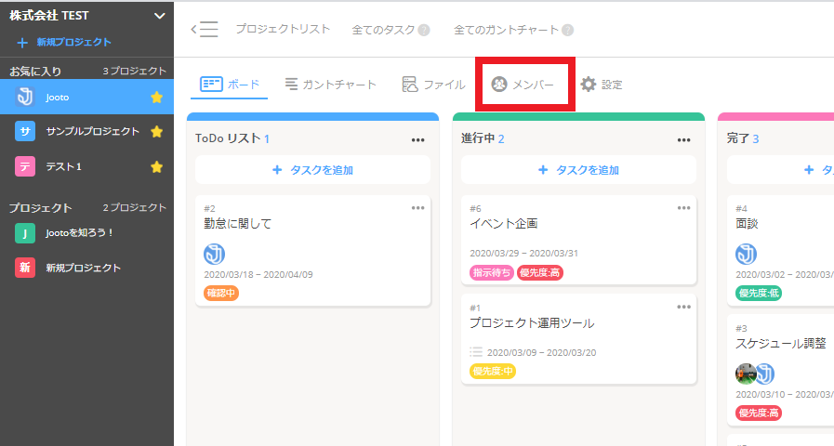Click the help icon beside 全てのタスク
Image resolution: width=834 pixels, height=446 pixels.
click(x=424, y=30)
